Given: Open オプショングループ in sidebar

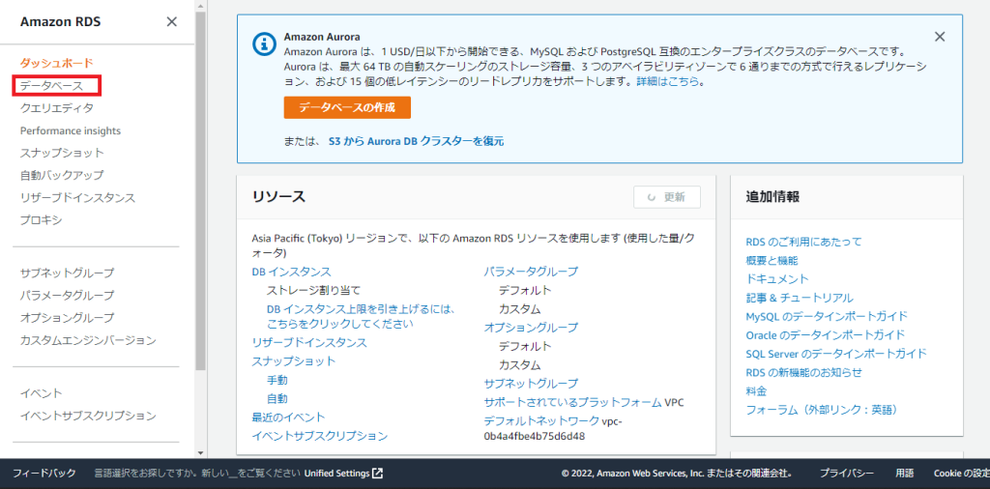Looking at the screenshot, I should [x=67, y=317].
